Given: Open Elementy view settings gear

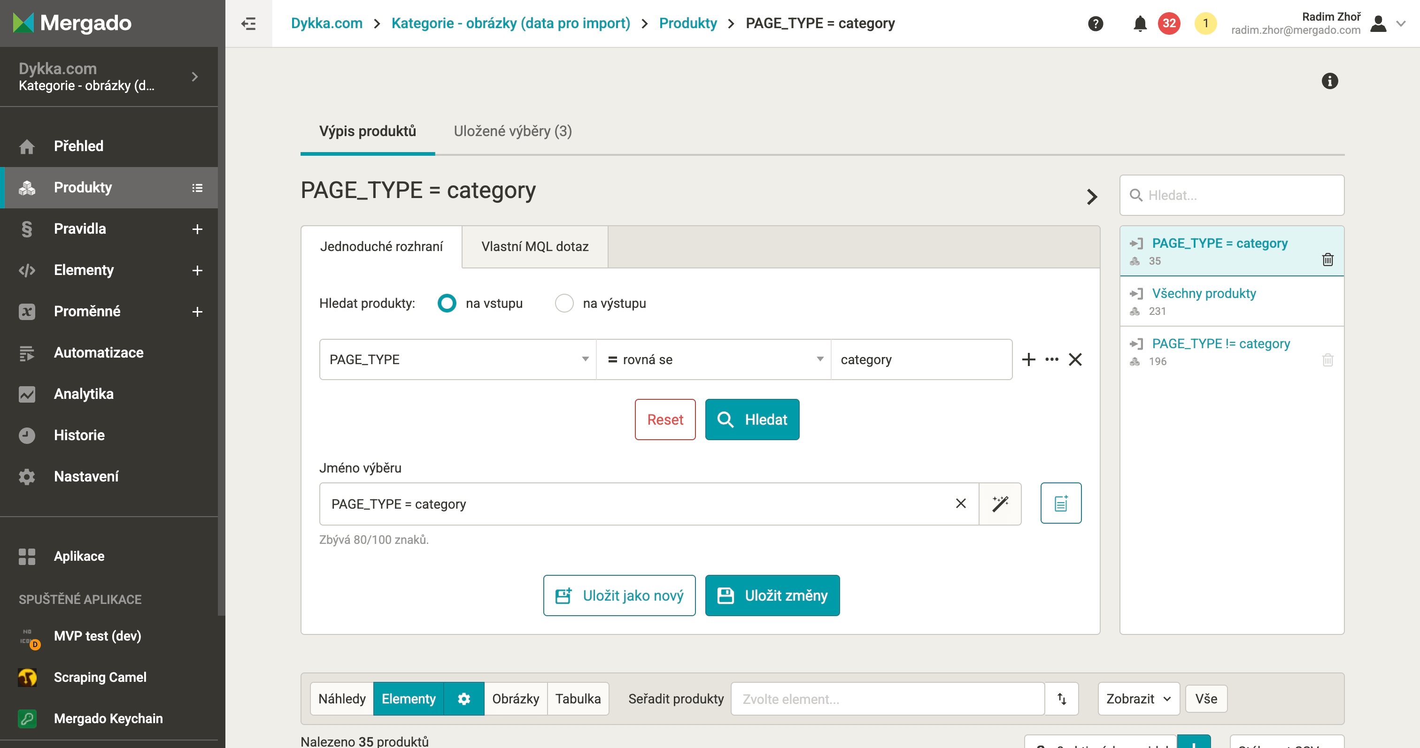Looking at the screenshot, I should pyautogui.click(x=463, y=698).
